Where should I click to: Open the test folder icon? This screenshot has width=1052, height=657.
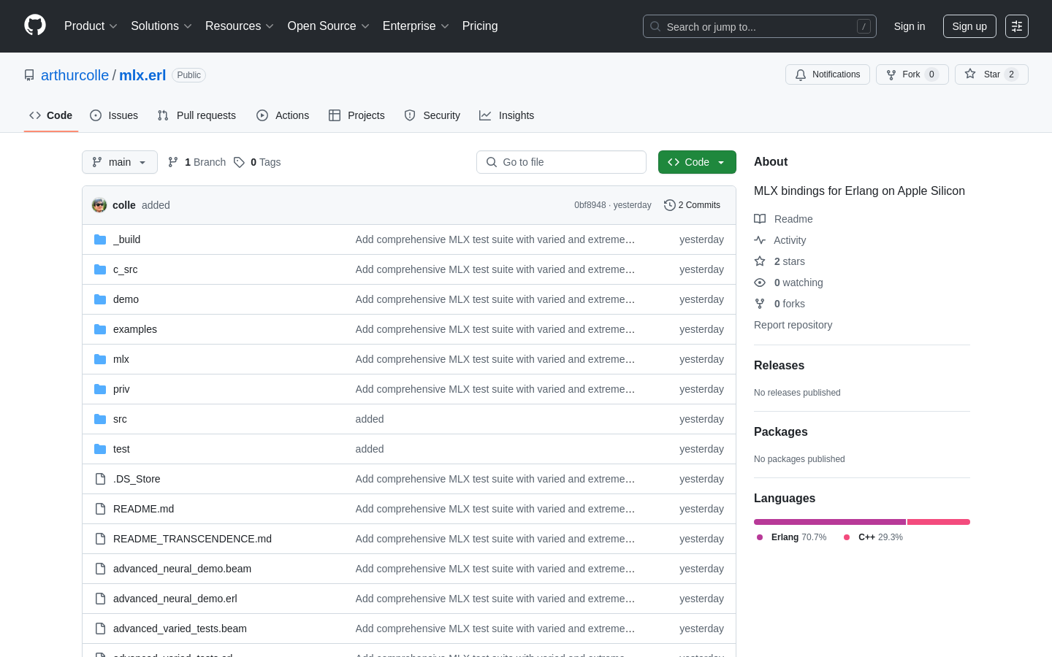pos(100,449)
